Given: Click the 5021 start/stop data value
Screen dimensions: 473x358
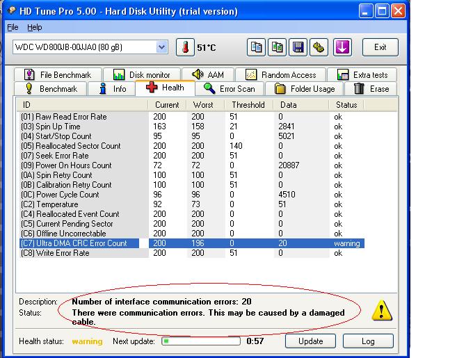Looking at the screenshot, I should point(287,136).
